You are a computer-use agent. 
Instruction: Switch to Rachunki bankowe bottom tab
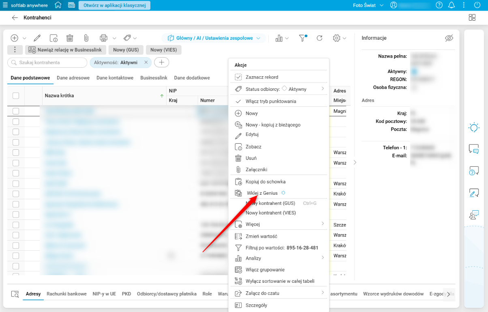[x=66, y=294]
